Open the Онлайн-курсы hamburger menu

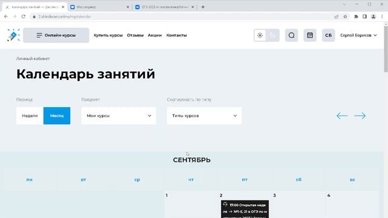click(x=56, y=35)
